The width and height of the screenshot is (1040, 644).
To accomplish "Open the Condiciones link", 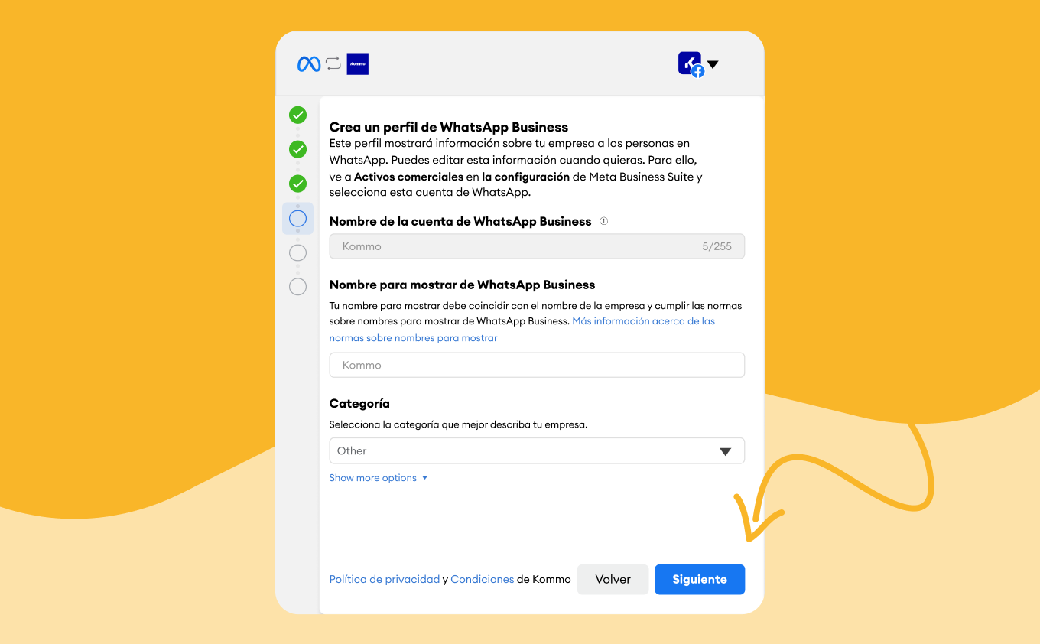I will coord(483,579).
